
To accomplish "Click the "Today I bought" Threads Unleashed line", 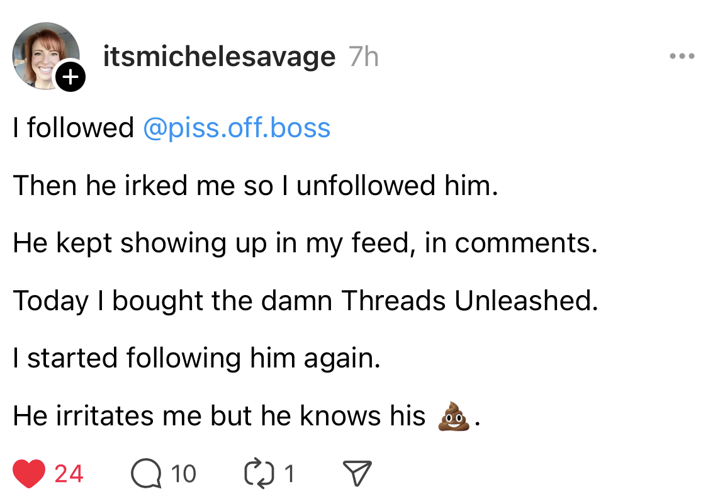I will 305,301.
